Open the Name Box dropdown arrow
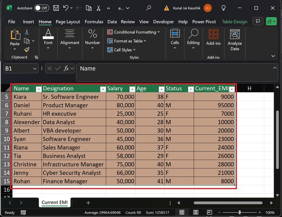282x217 pixels. (x=34, y=68)
